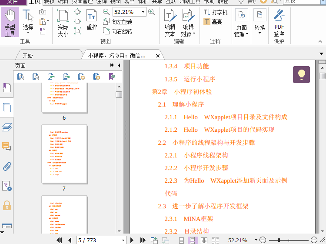Image resolution: width=326 pixels, height=244 pixels.
Task: Click the enlarge page thumbnails icon
Action: pos(20,77)
